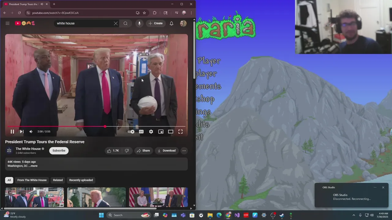Viewport: 392px width, 220px height.
Task: Share the video
Action: pyautogui.click(x=143, y=151)
